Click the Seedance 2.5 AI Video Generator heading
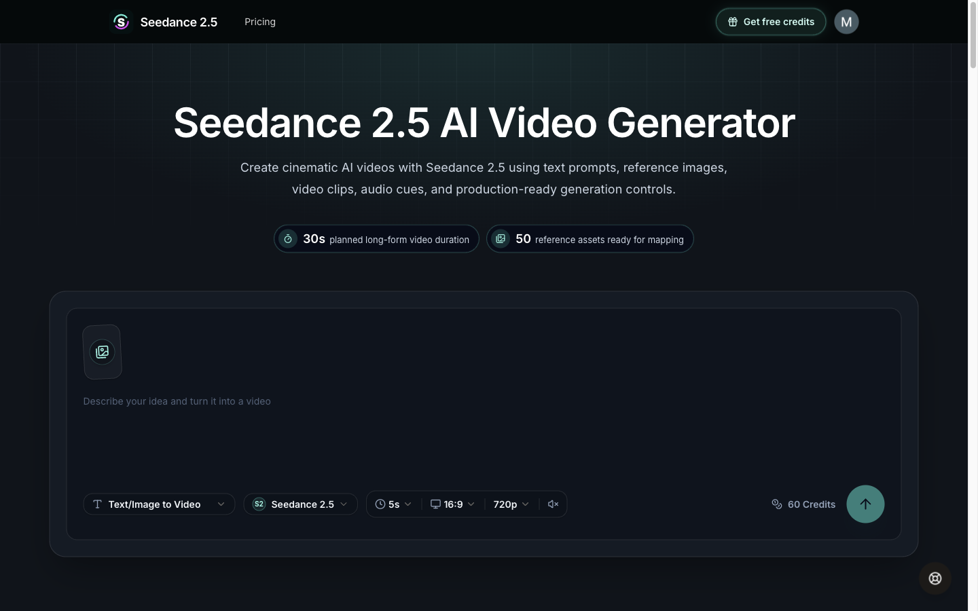Image resolution: width=978 pixels, height=611 pixels. [x=484, y=123]
